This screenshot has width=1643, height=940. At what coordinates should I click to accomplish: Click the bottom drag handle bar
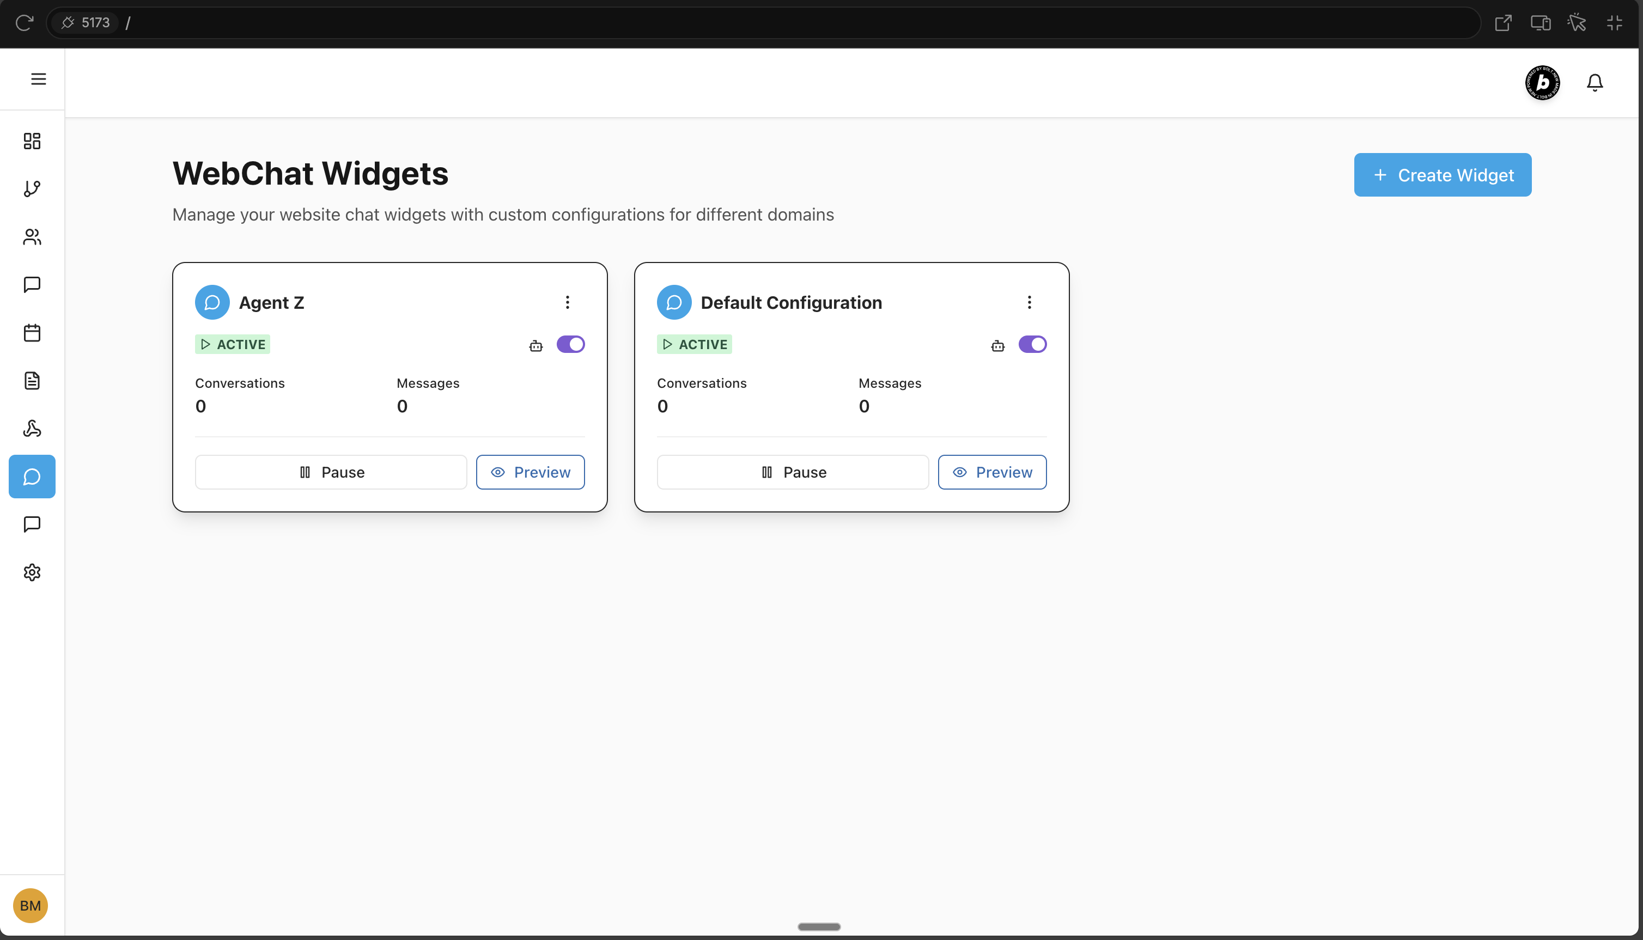(819, 926)
